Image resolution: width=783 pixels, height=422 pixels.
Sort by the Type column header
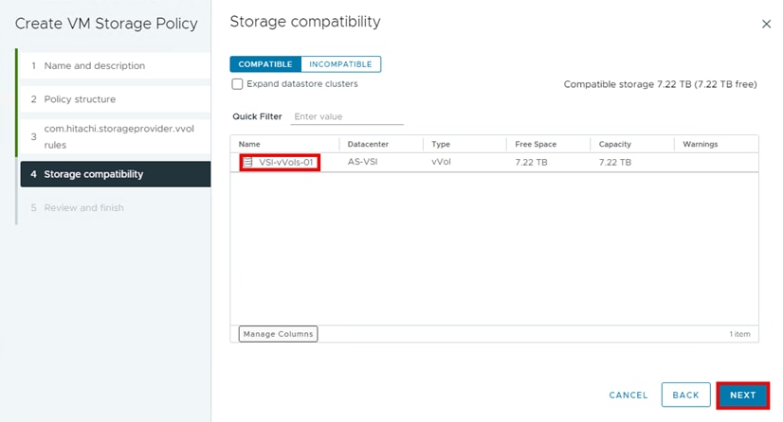(441, 144)
